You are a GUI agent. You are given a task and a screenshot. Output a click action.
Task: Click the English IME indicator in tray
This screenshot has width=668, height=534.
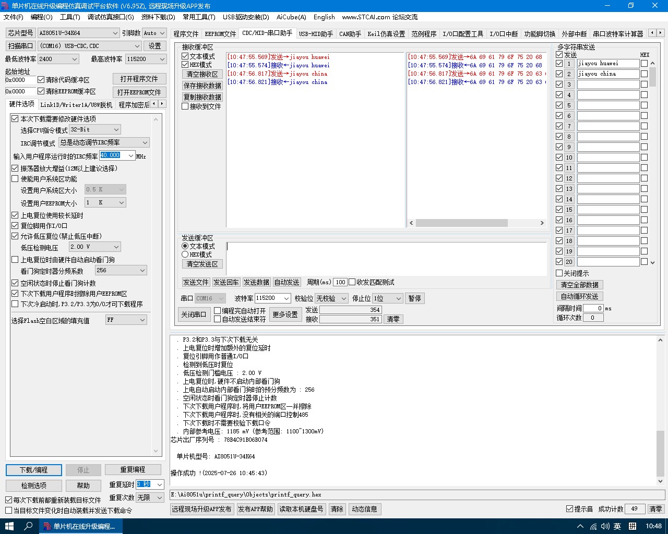(x=617, y=526)
